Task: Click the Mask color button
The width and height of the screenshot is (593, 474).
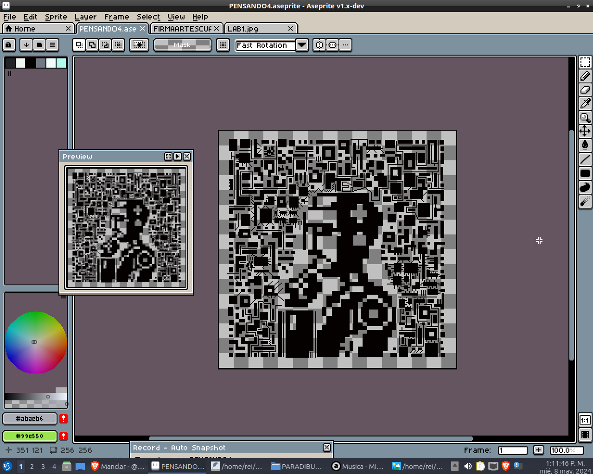Action: pyautogui.click(x=182, y=45)
